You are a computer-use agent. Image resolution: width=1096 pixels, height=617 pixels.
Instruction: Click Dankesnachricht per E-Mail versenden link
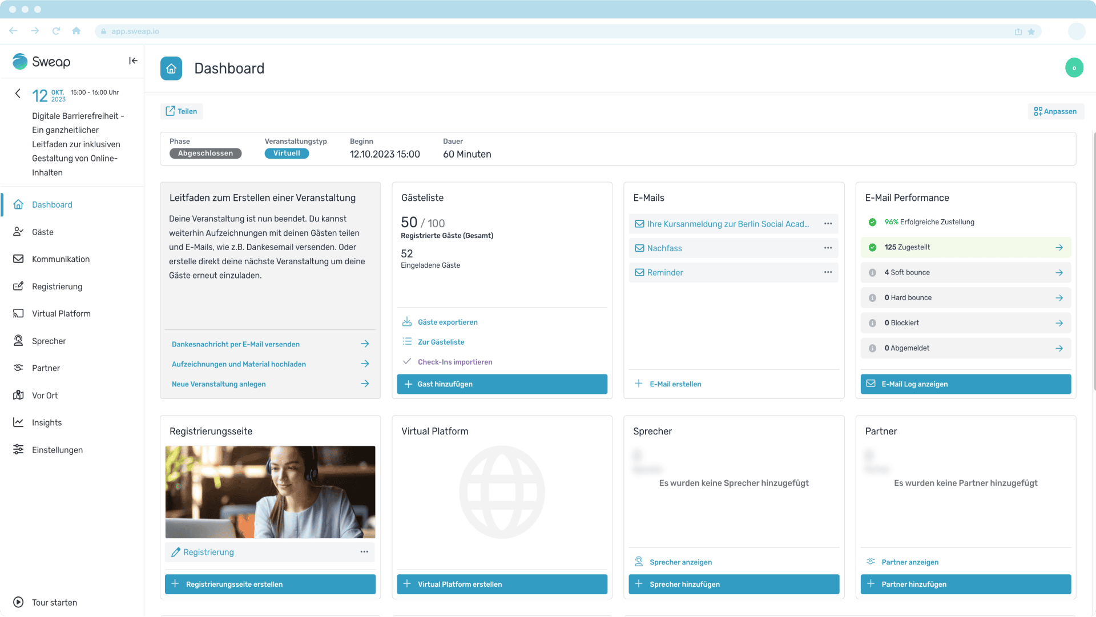tap(236, 344)
